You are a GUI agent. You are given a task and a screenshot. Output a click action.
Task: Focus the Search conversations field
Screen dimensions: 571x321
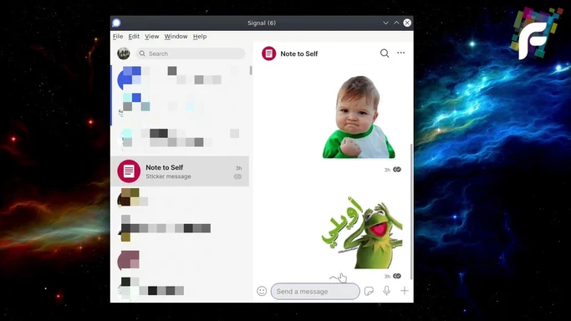191,53
